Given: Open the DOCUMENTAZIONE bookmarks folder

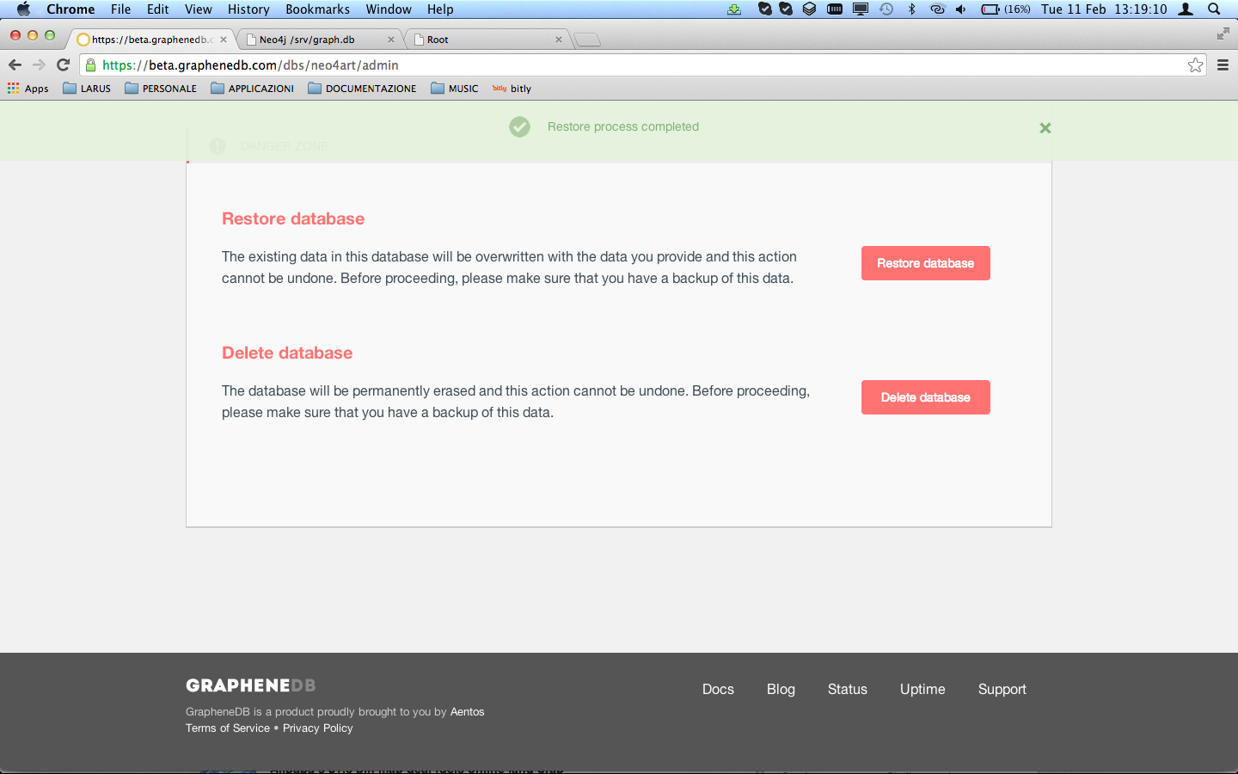Looking at the screenshot, I should pos(362,89).
